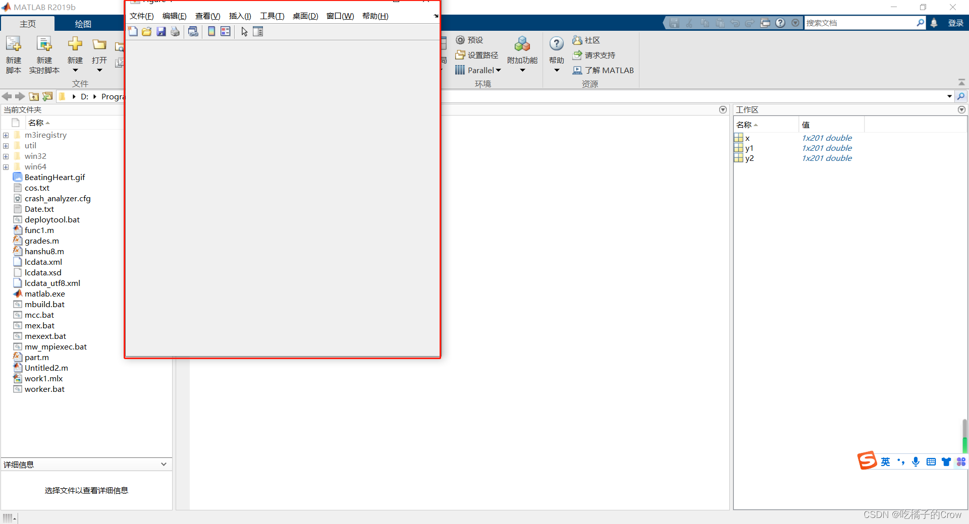Go back with the left arrow in address bar
969x524 pixels.
tap(7, 96)
